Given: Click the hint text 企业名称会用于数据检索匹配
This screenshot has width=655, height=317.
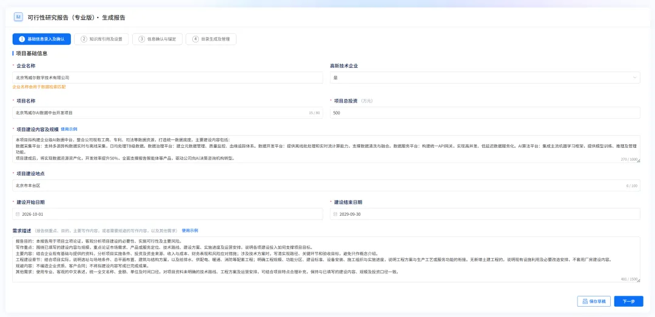Looking at the screenshot, I should click(39, 87).
